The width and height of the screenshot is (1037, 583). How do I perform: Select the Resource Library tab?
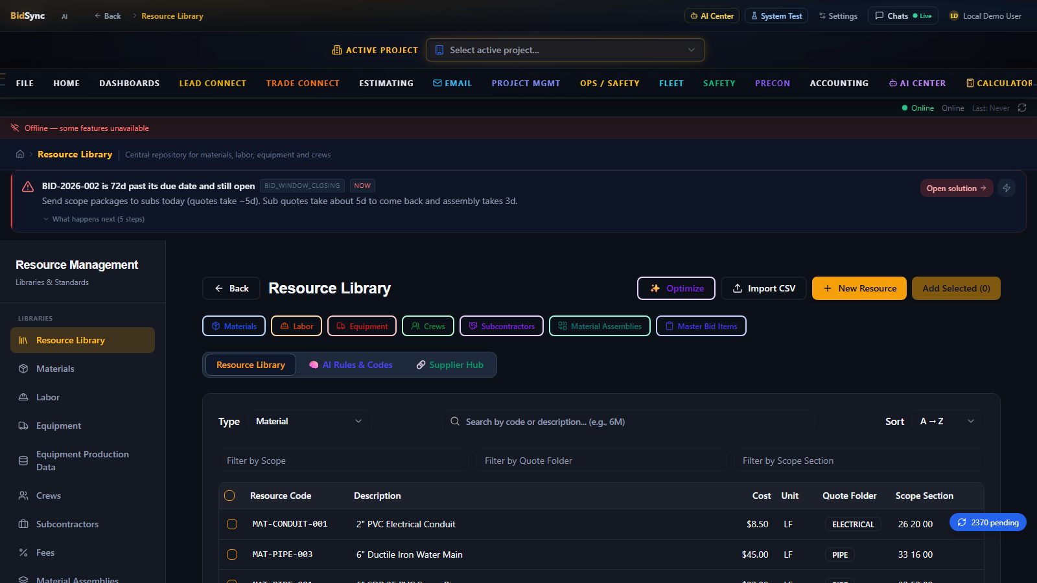click(251, 365)
